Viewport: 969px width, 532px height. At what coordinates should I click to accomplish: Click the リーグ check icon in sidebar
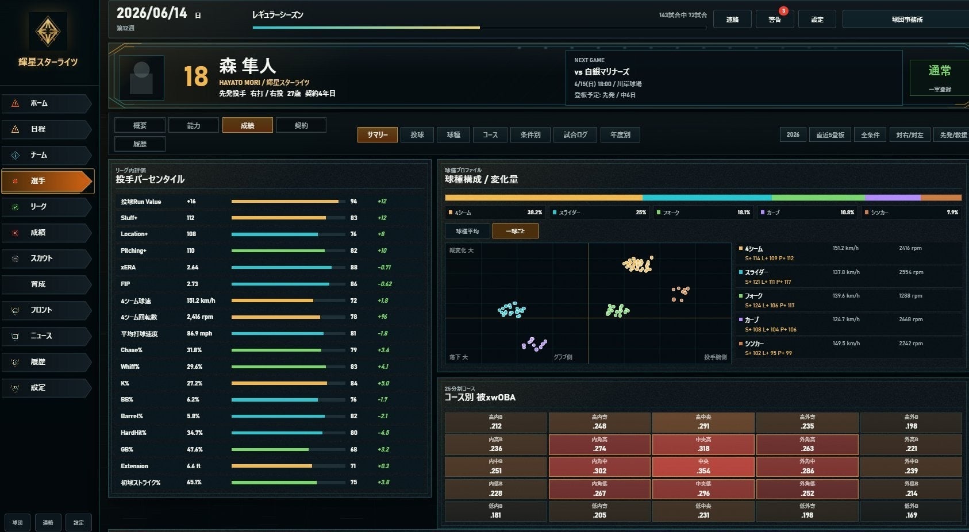[x=16, y=207]
